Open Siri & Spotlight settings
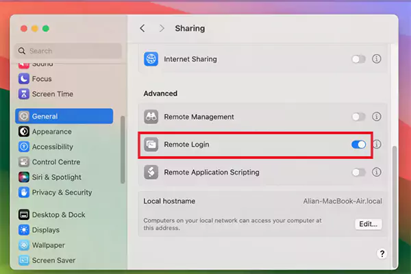 coord(64,177)
